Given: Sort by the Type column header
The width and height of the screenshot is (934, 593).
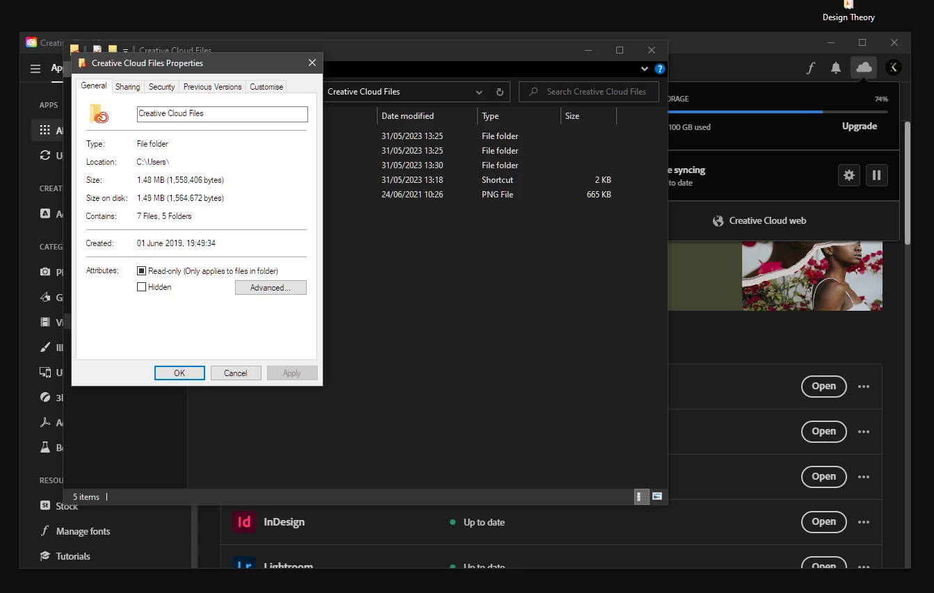Looking at the screenshot, I should coord(519,116).
